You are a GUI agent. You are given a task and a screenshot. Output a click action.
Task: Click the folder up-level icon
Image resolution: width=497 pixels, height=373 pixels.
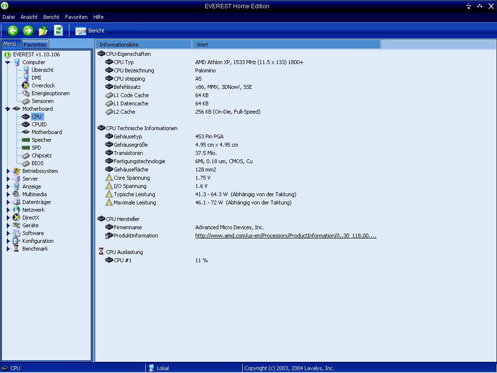click(x=43, y=31)
